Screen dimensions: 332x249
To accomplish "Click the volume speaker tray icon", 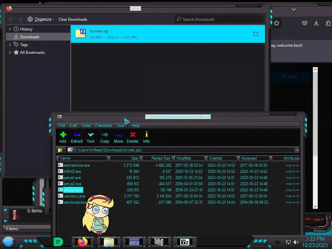I will click(x=296, y=242).
